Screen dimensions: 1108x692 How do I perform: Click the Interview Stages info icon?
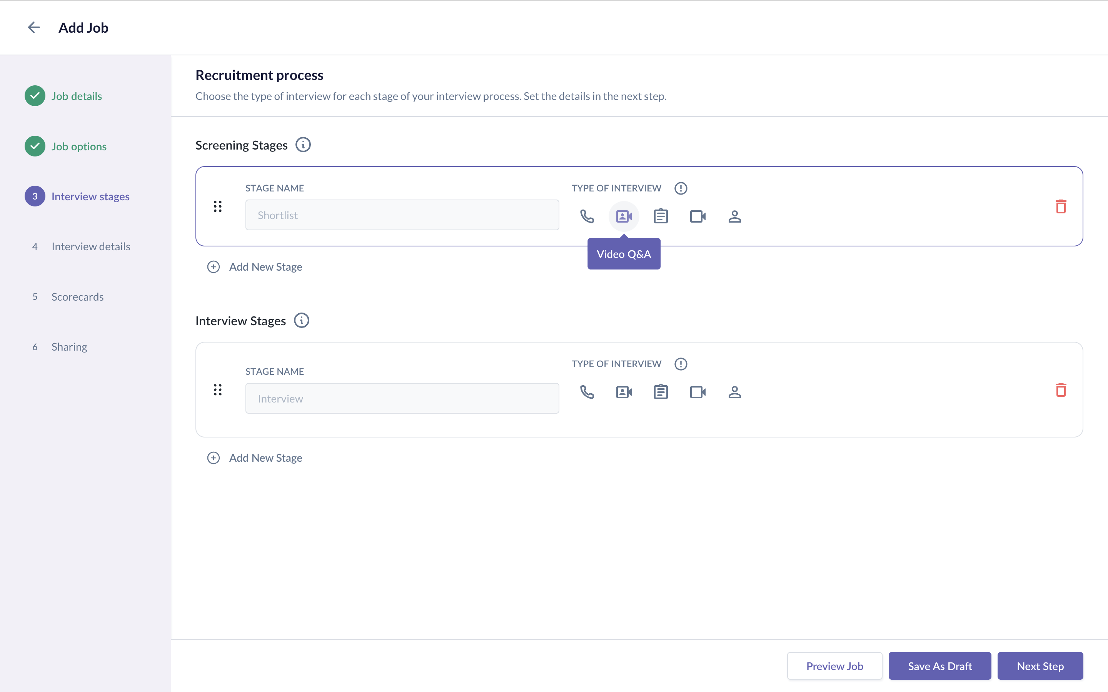(x=301, y=321)
